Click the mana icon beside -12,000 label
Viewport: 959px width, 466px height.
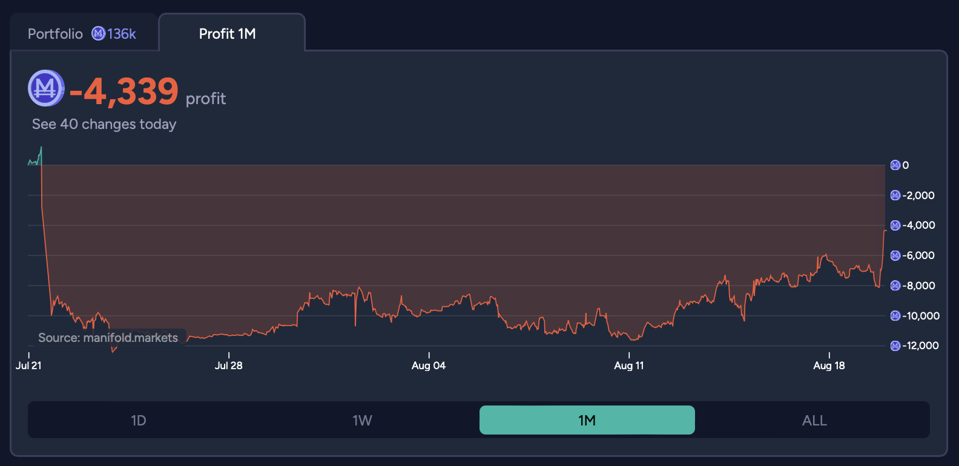click(895, 346)
